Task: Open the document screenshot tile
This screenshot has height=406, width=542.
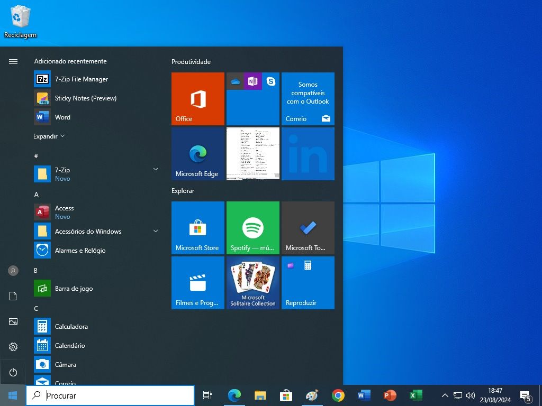Action: click(253, 154)
